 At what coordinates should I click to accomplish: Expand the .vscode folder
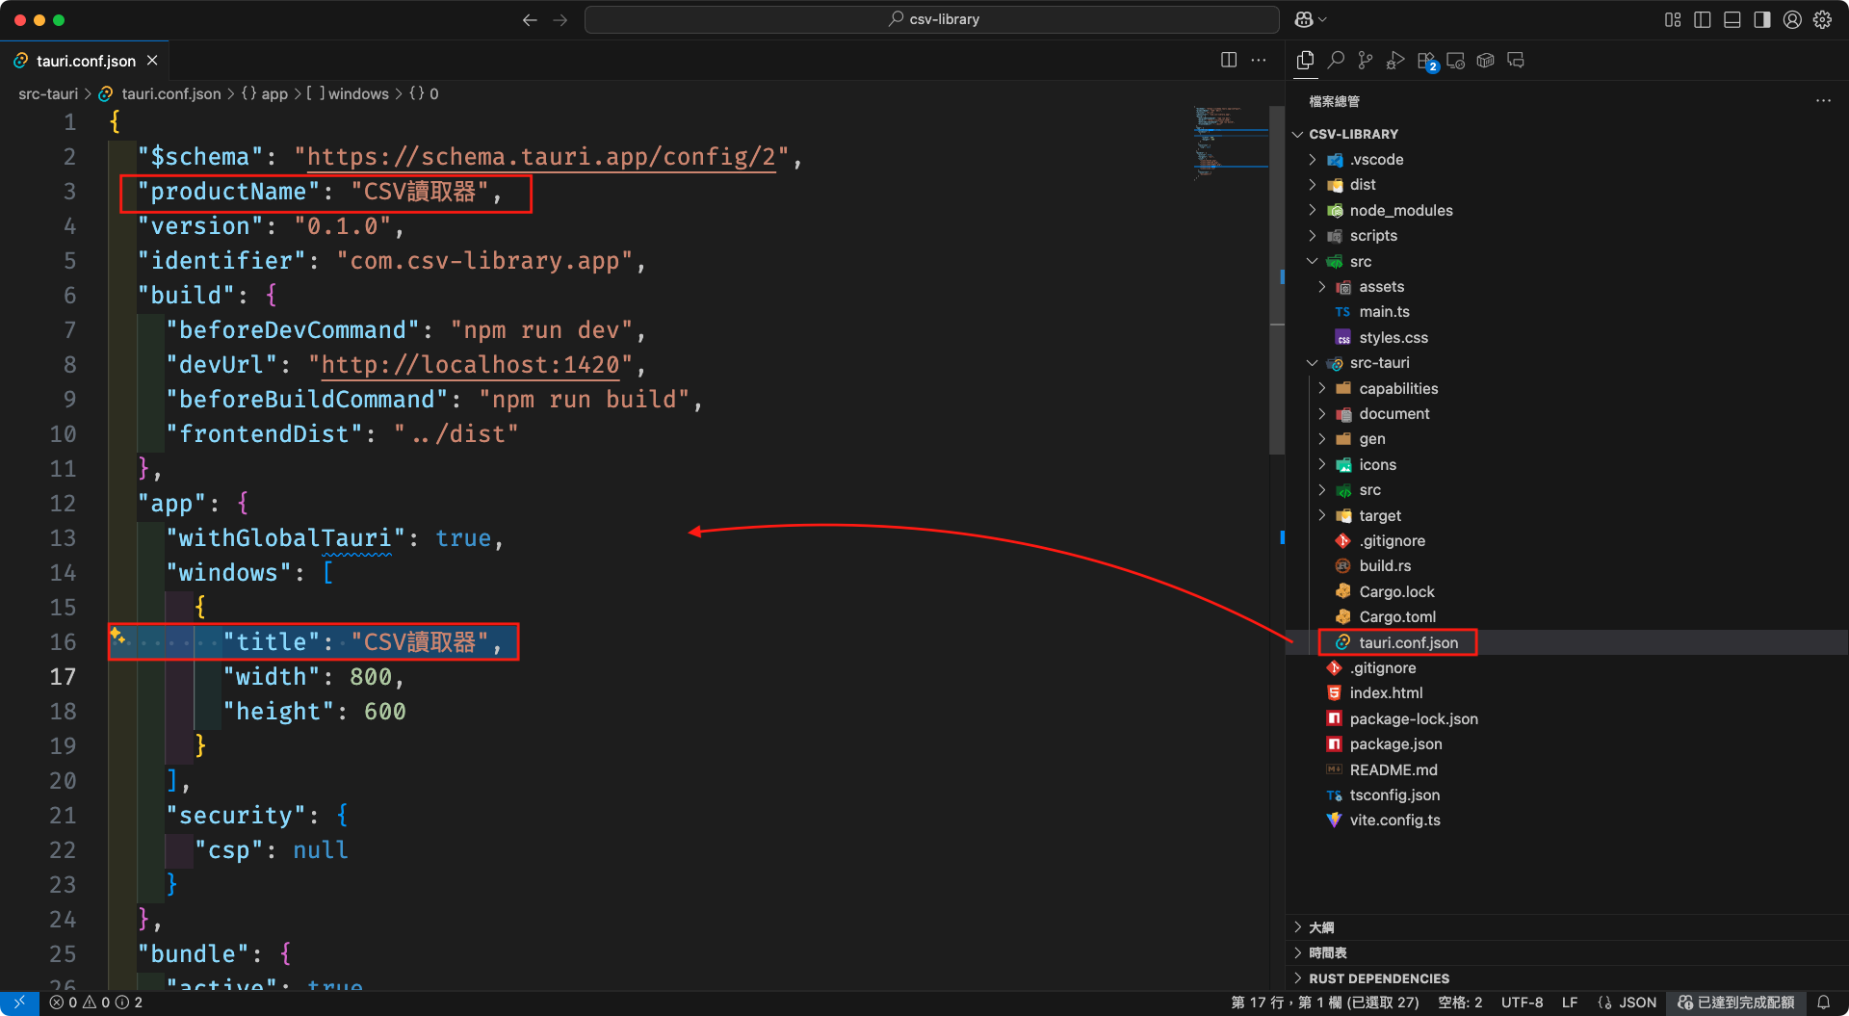tap(1376, 159)
